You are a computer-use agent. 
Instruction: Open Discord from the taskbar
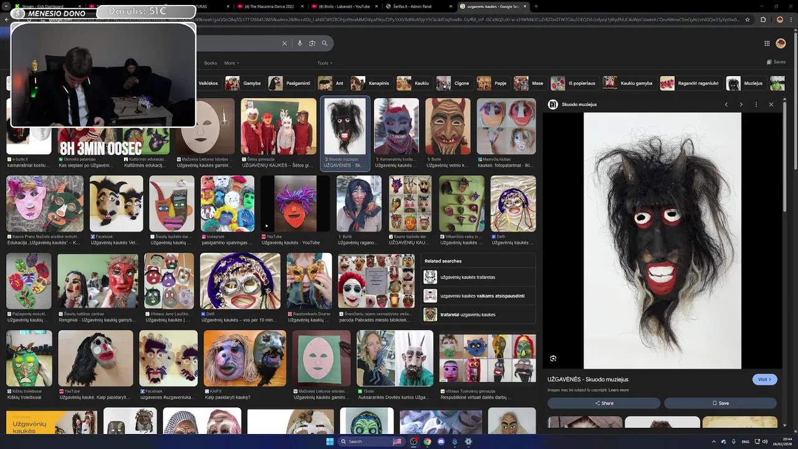pyautogui.click(x=441, y=442)
